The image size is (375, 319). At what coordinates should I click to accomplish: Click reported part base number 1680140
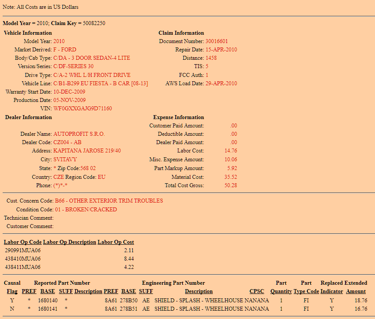tap(48, 301)
